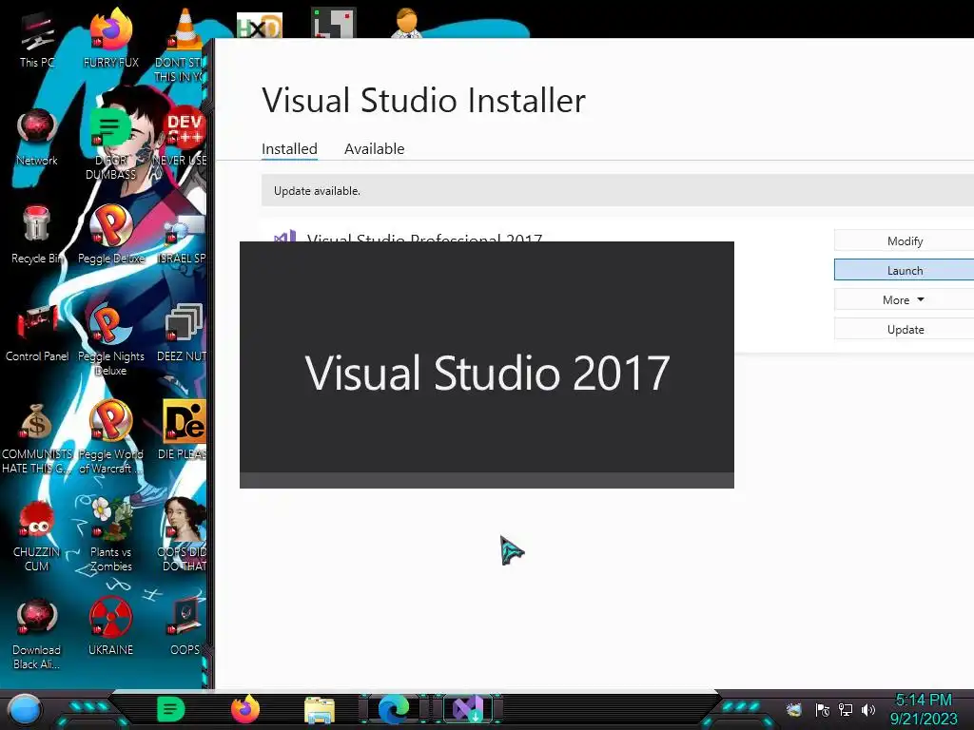Launch Peggle Nights Deluxe shortcut
Viewport: 974px width, 730px height.
coord(110,338)
